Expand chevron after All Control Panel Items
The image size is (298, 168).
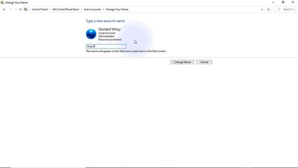coord(82,9)
